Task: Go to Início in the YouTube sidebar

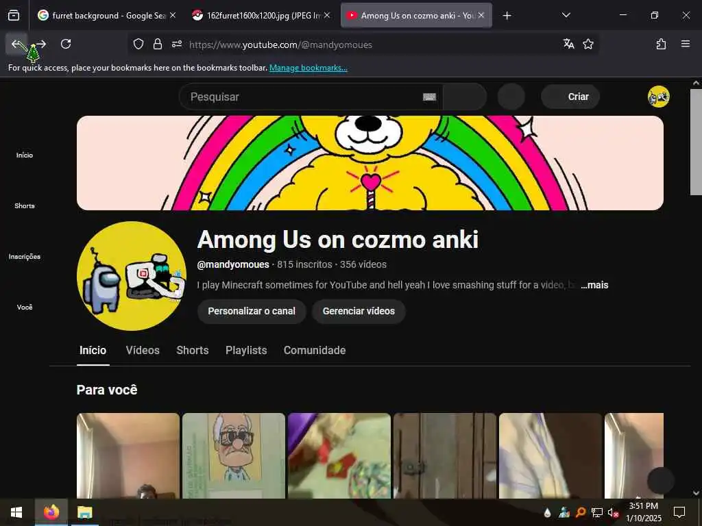Action: 25,155
